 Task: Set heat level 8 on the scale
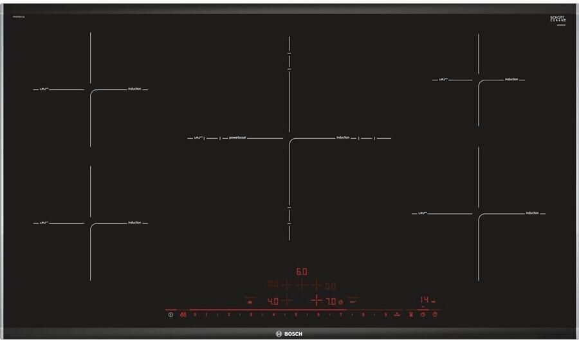point(363,314)
